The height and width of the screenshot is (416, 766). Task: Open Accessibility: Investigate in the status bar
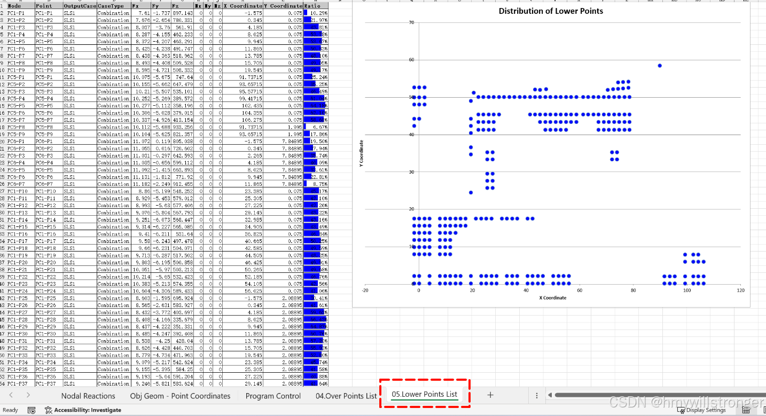83,410
